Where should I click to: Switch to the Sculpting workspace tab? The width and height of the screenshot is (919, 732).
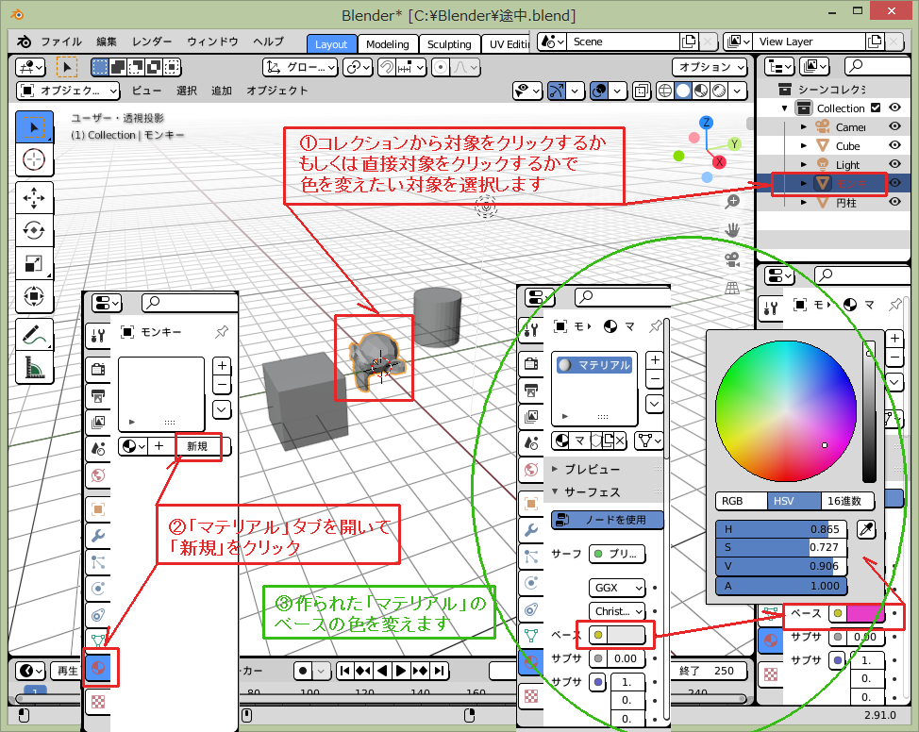click(x=449, y=44)
